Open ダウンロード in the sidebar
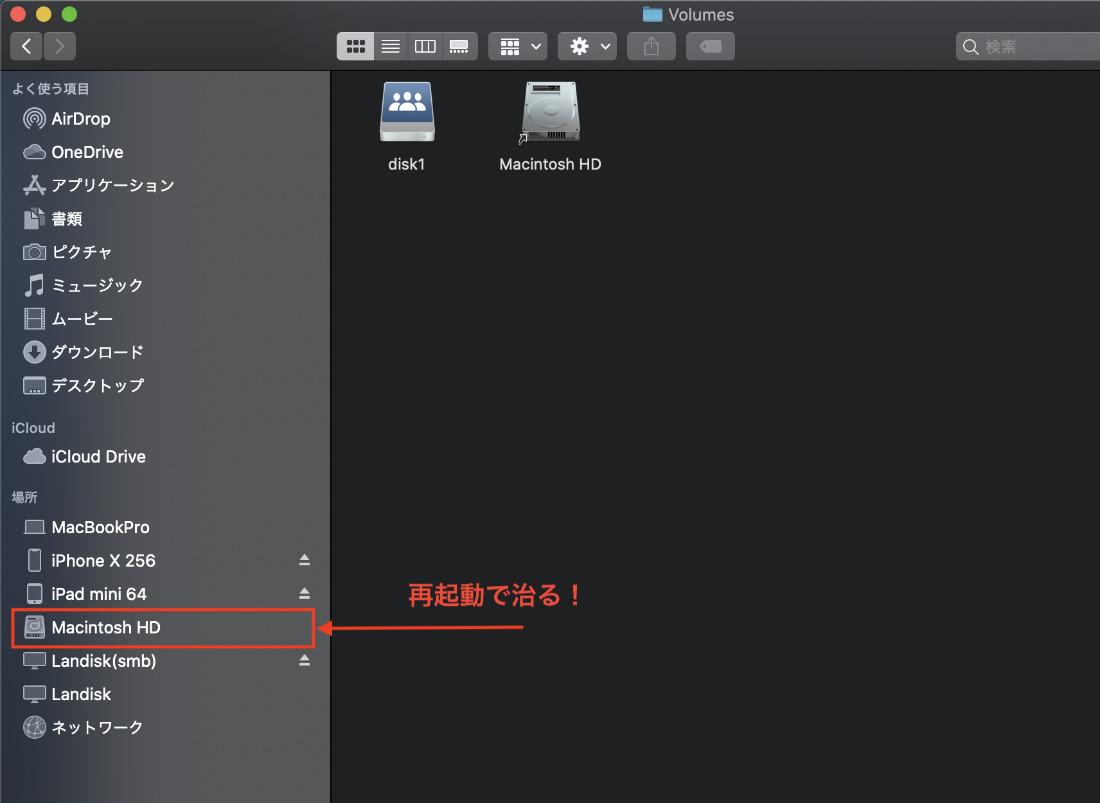 click(166, 352)
